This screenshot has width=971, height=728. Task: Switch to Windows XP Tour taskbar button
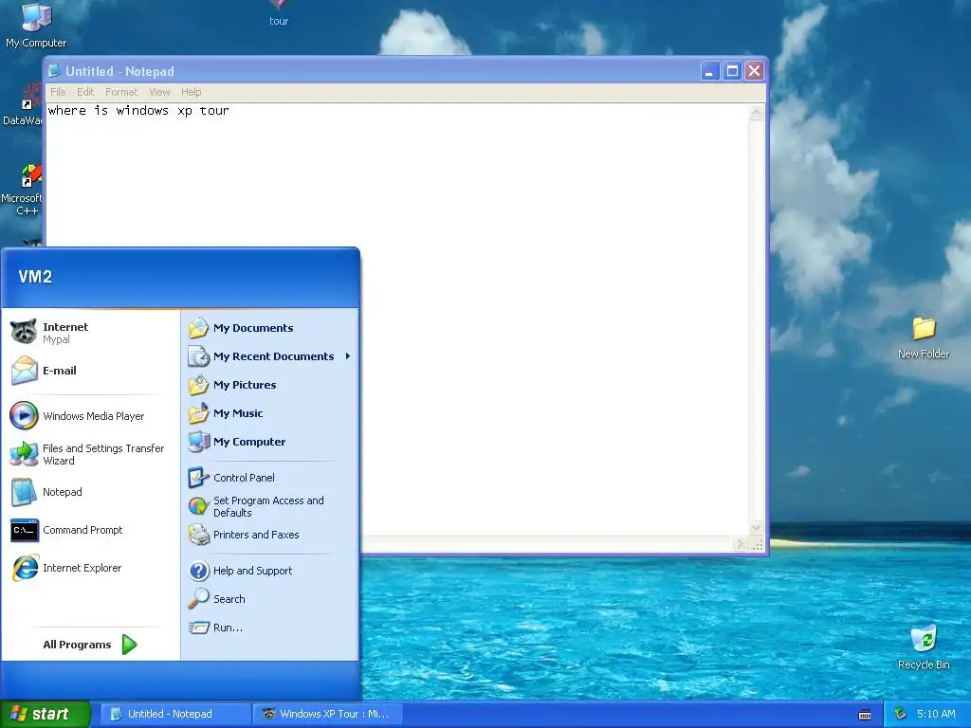coord(328,714)
